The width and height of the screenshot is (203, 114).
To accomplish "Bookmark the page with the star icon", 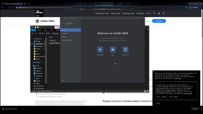I will (x=186, y=8).
